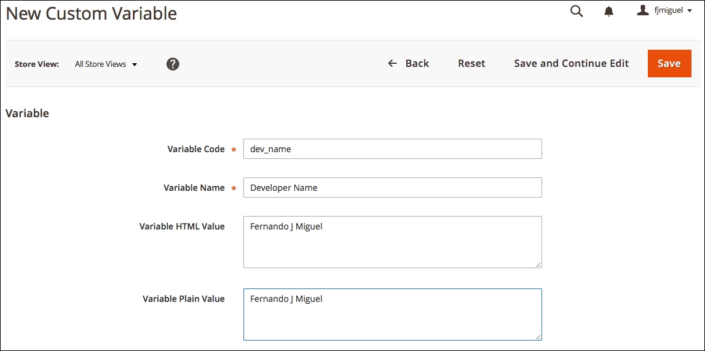Click the left arrow icon beside Back
The width and height of the screenshot is (705, 351).
[x=393, y=63]
